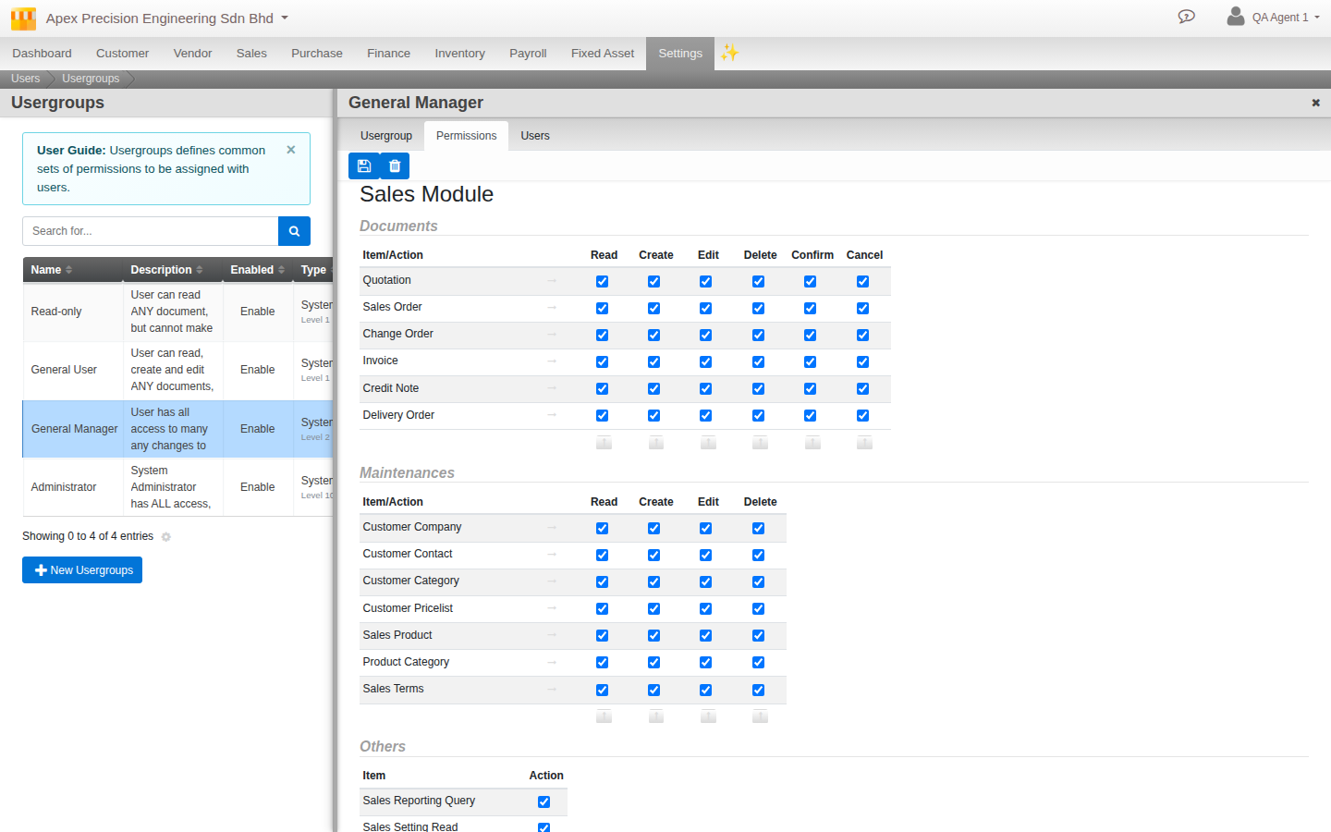The image size is (1331, 832).
Task: Toggle Maintenances Delete column via up-arrow
Action: pyautogui.click(x=760, y=716)
